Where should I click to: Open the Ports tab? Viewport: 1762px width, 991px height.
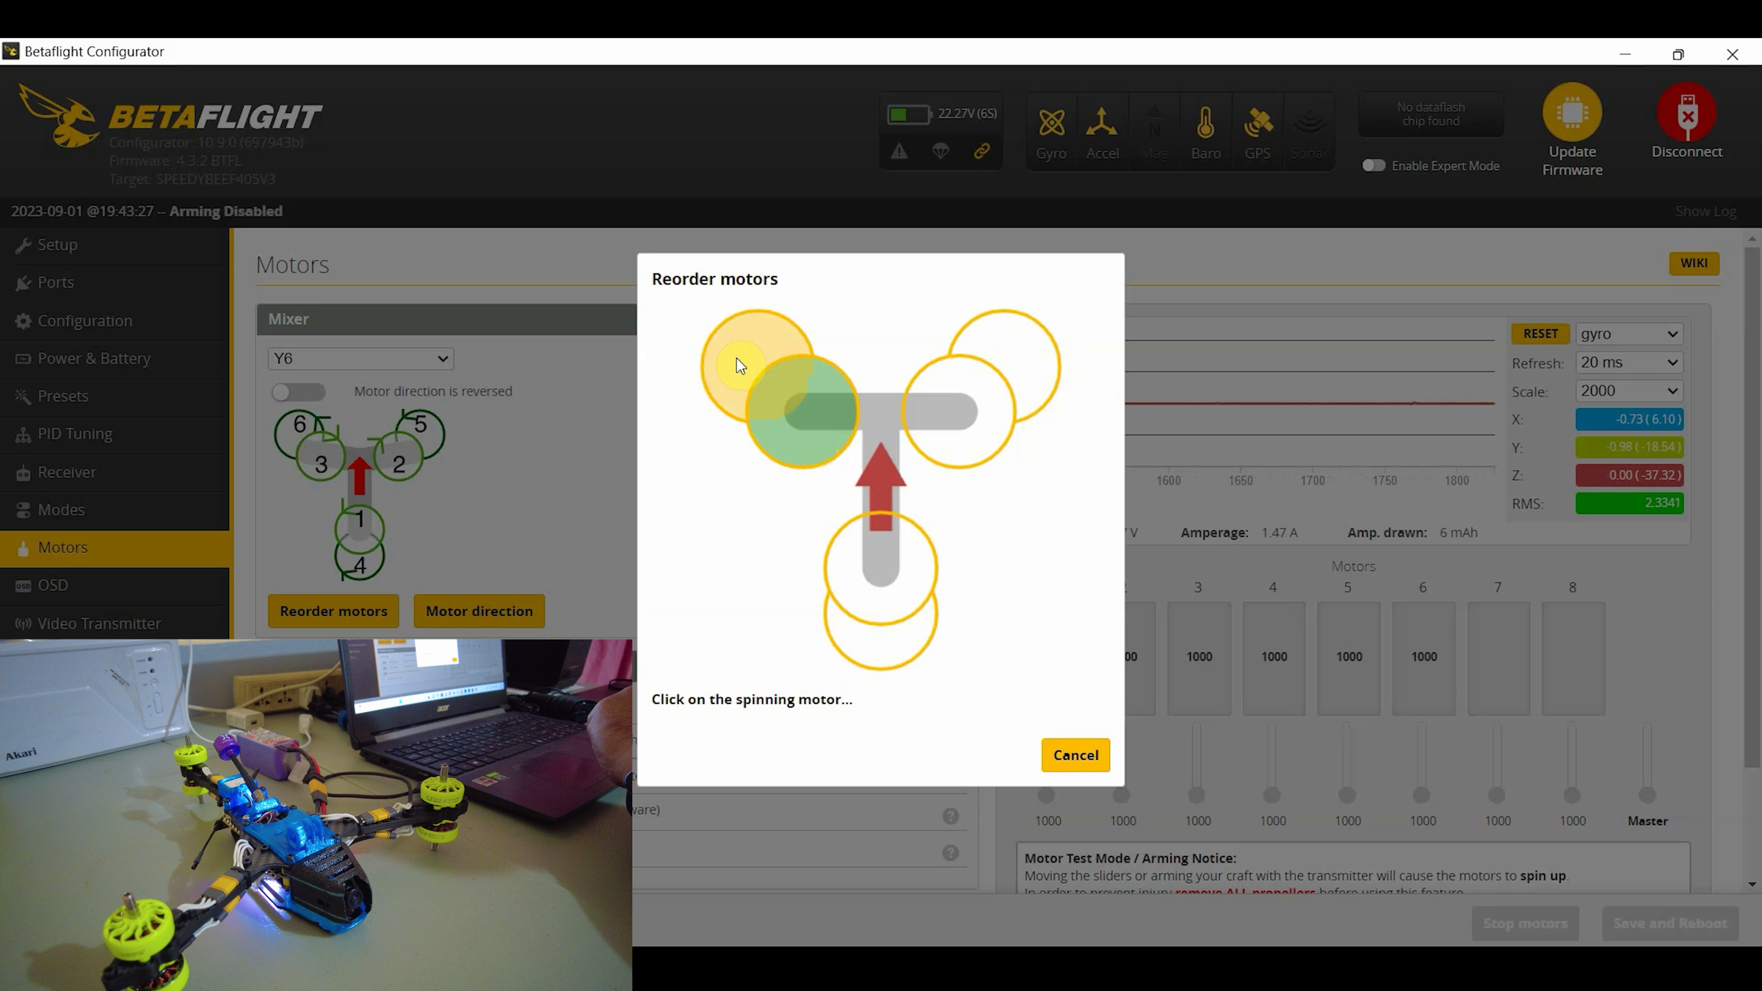(115, 283)
